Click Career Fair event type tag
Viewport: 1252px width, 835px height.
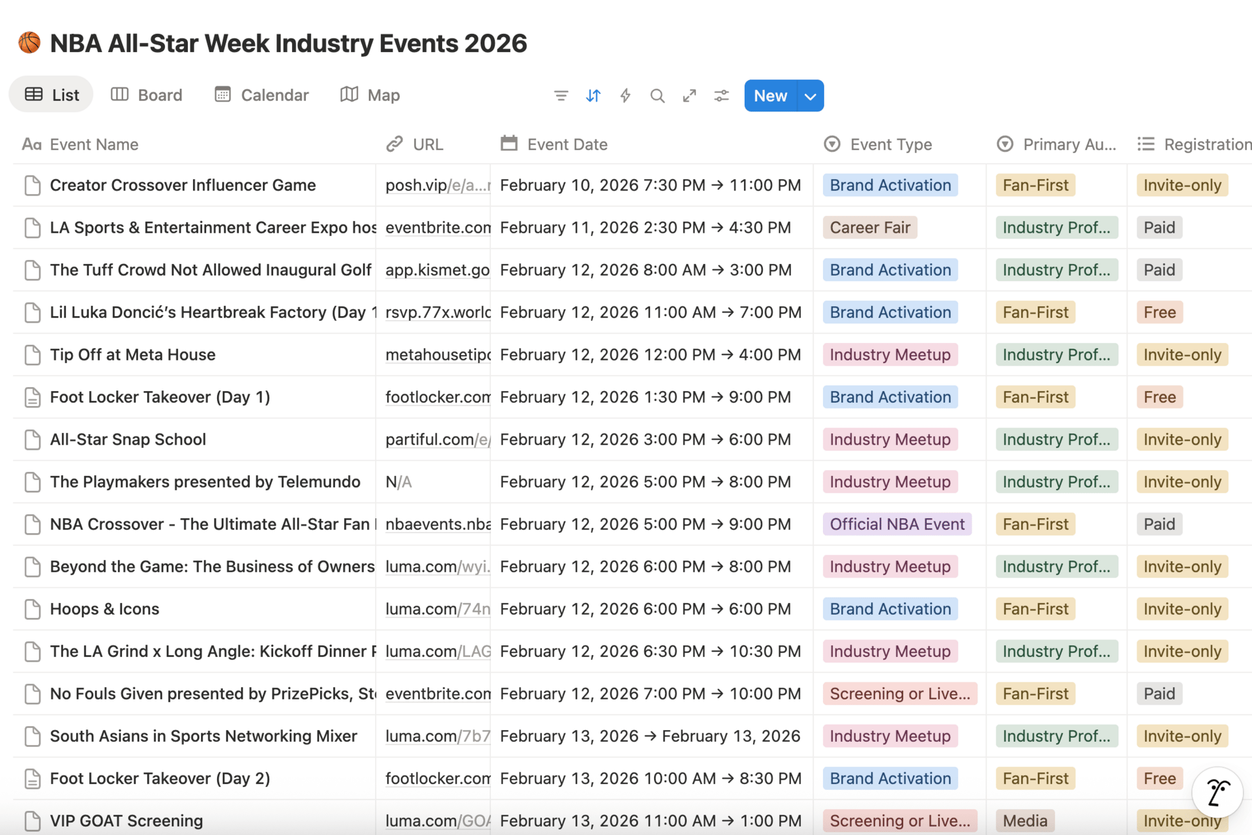tap(869, 227)
